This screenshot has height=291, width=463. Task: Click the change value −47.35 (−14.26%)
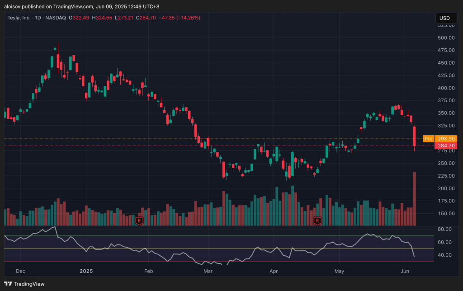180,18
